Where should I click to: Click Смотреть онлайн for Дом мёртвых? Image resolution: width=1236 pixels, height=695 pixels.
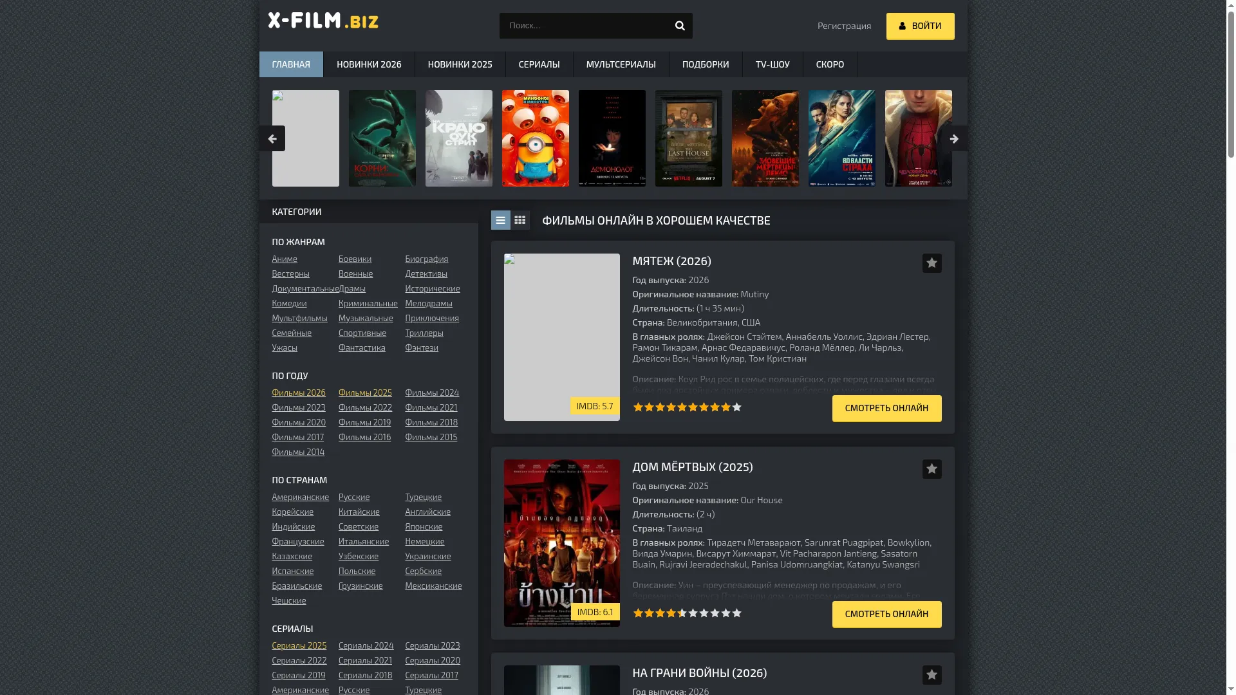coord(886,614)
